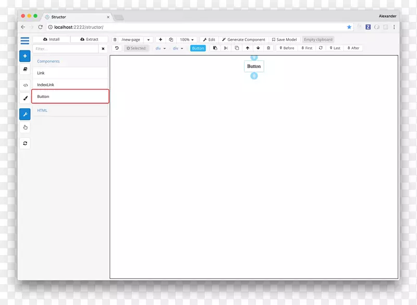Move selected component up with arrow
The height and width of the screenshot is (305, 417).
[x=248, y=48]
